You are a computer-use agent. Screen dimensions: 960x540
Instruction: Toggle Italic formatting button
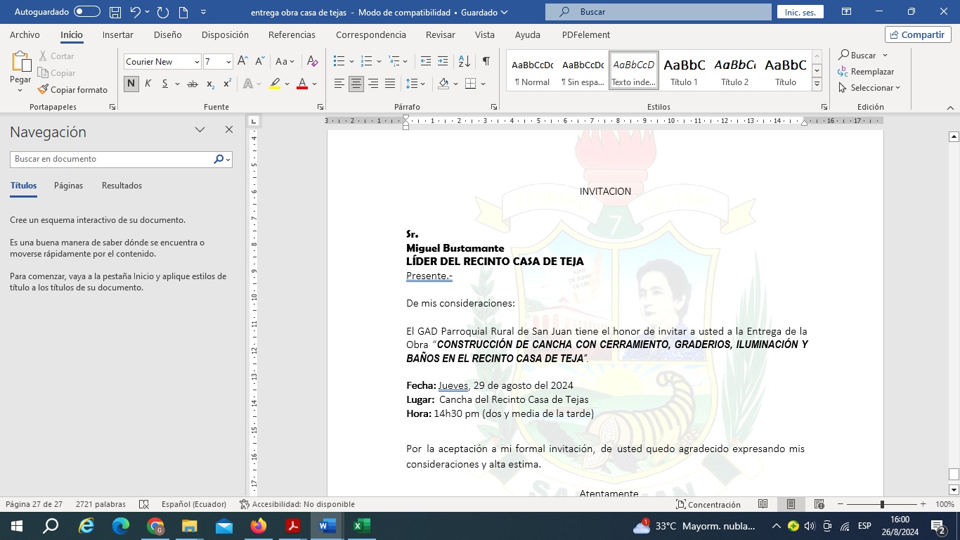(148, 84)
